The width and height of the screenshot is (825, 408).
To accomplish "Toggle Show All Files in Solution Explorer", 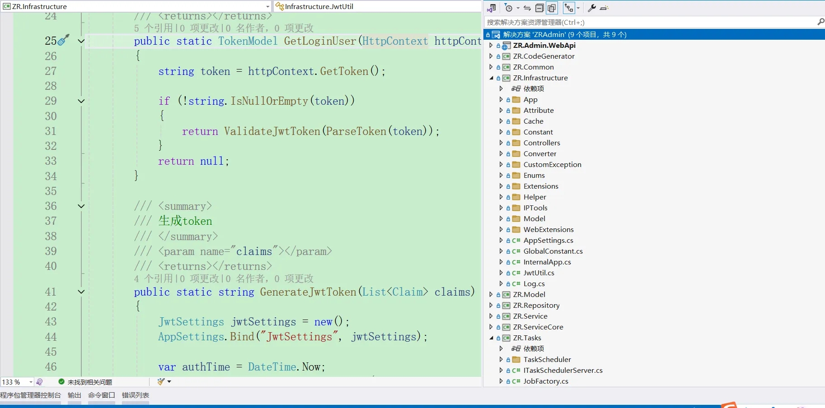I will (x=552, y=8).
